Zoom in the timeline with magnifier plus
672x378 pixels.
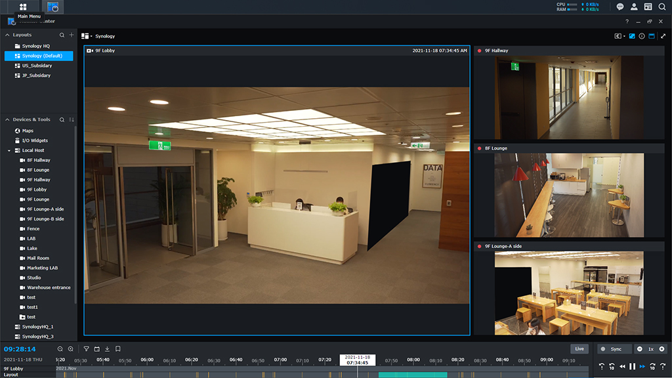pos(71,349)
